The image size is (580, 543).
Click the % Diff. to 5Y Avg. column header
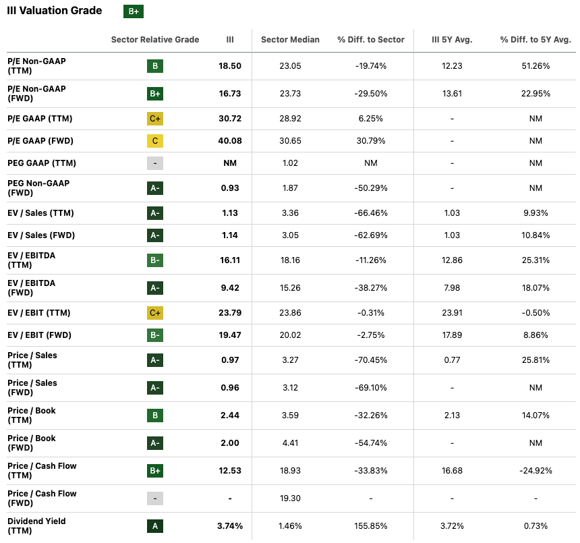pyautogui.click(x=535, y=40)
